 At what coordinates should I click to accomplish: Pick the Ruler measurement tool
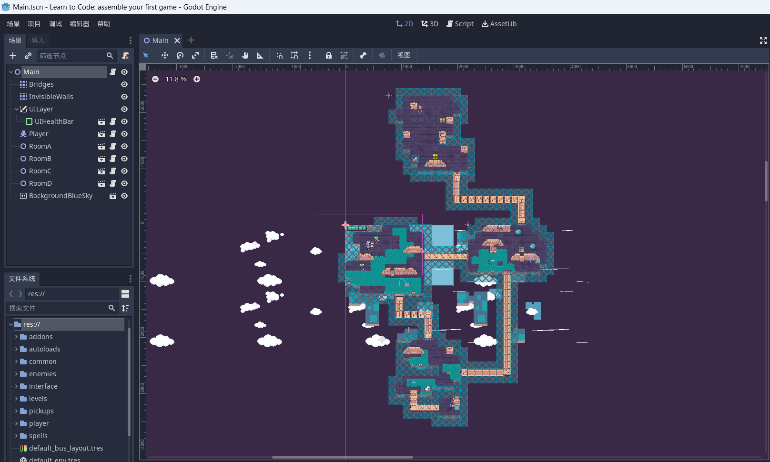tap(260, 55)
